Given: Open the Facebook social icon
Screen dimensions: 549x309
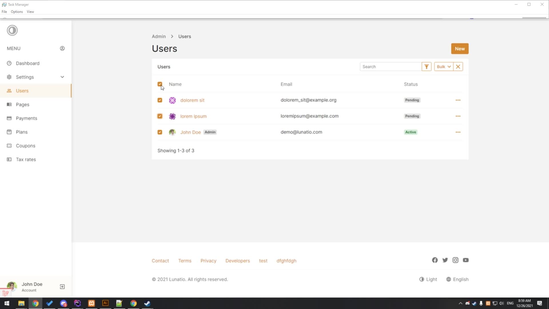Looking at the screenshot, I should point(435,260).
